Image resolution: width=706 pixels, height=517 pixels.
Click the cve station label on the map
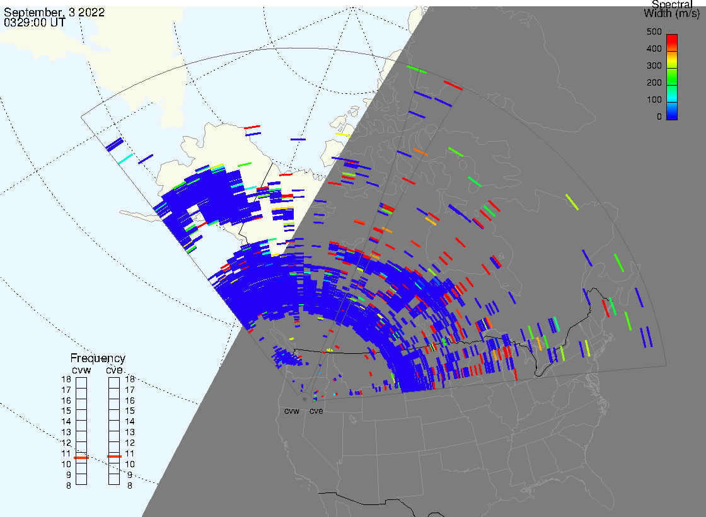pyautogui.click(x=316, y=411)
